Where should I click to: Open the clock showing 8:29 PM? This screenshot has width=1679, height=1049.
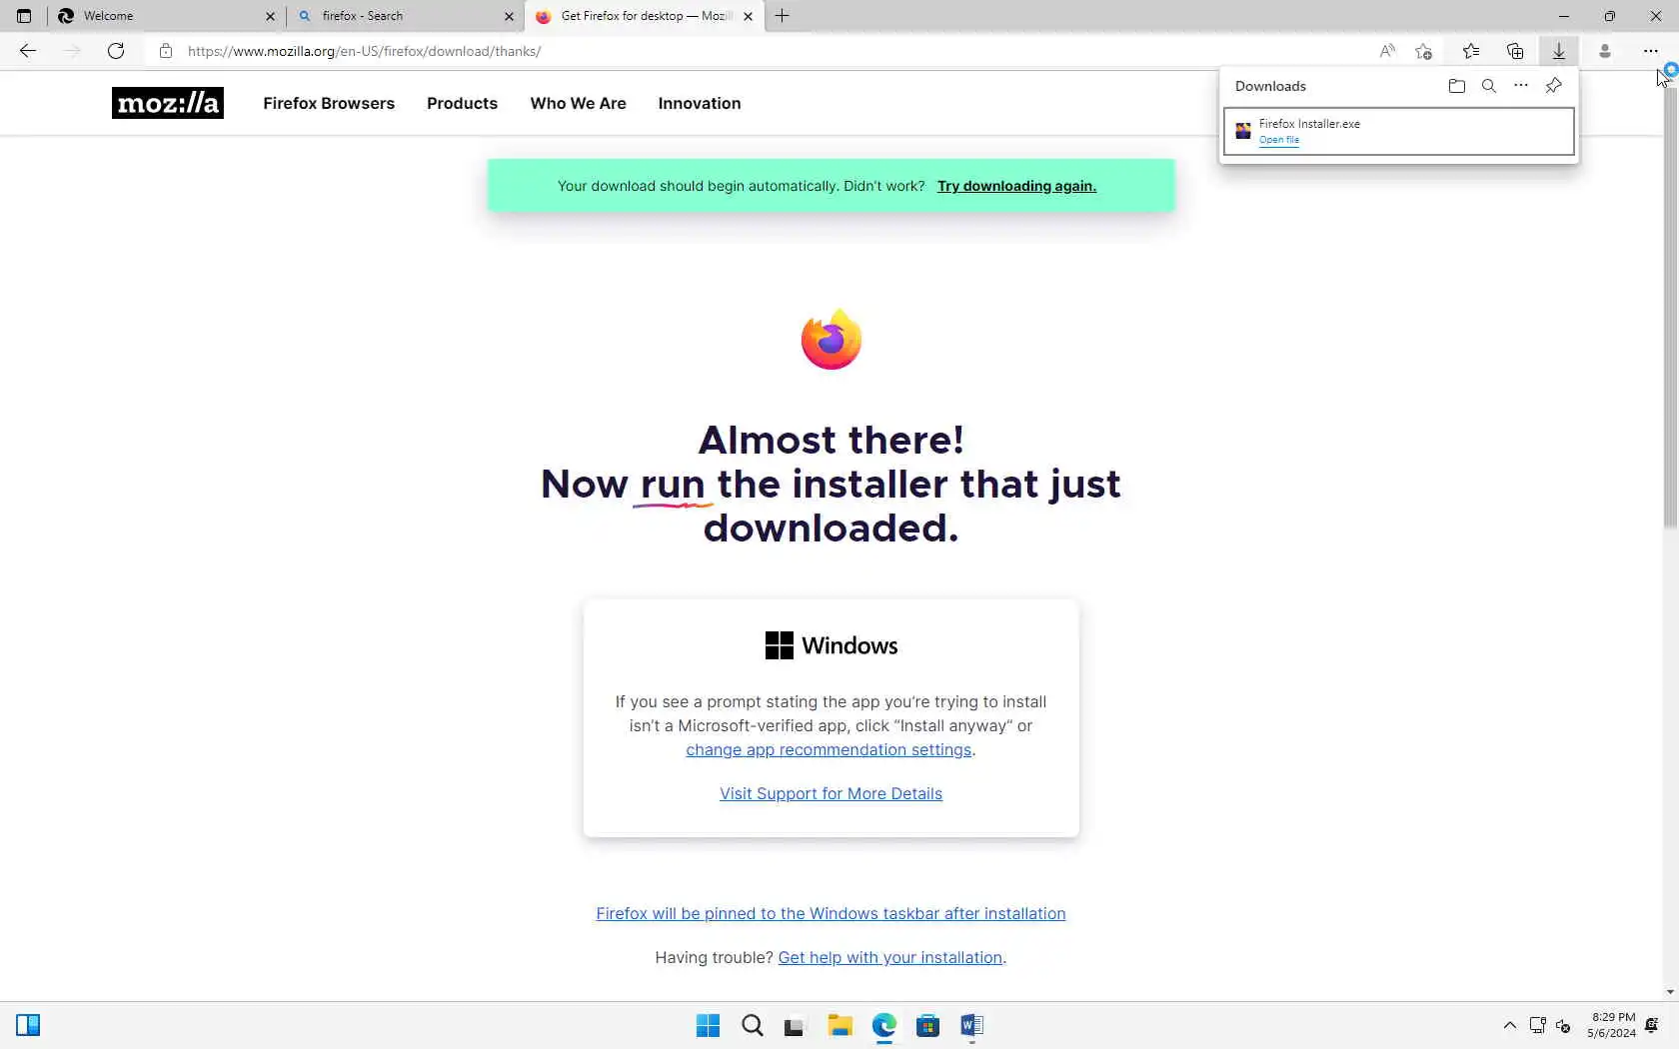[x=1611, y=1025]
